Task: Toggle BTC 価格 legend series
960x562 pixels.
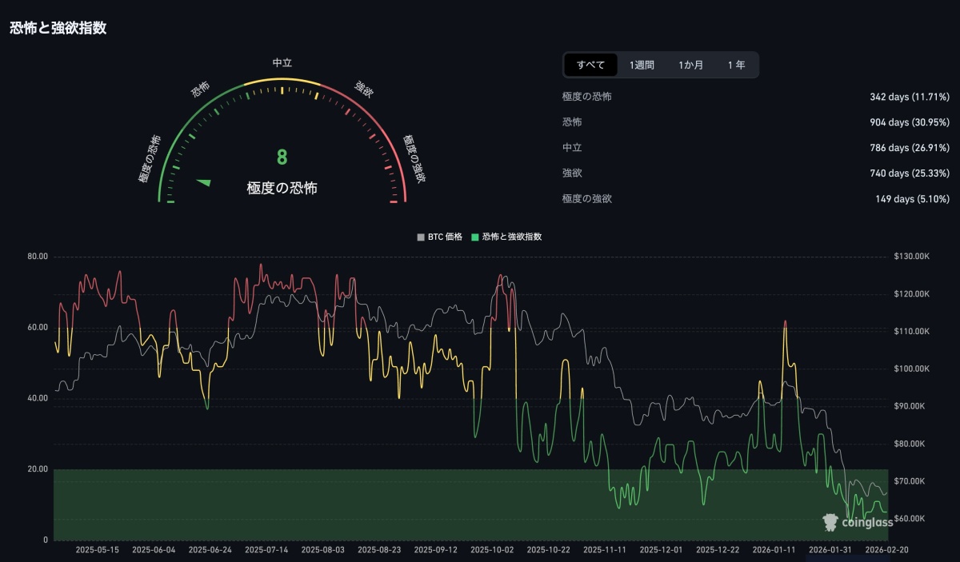Action: (x=440, y=237)
